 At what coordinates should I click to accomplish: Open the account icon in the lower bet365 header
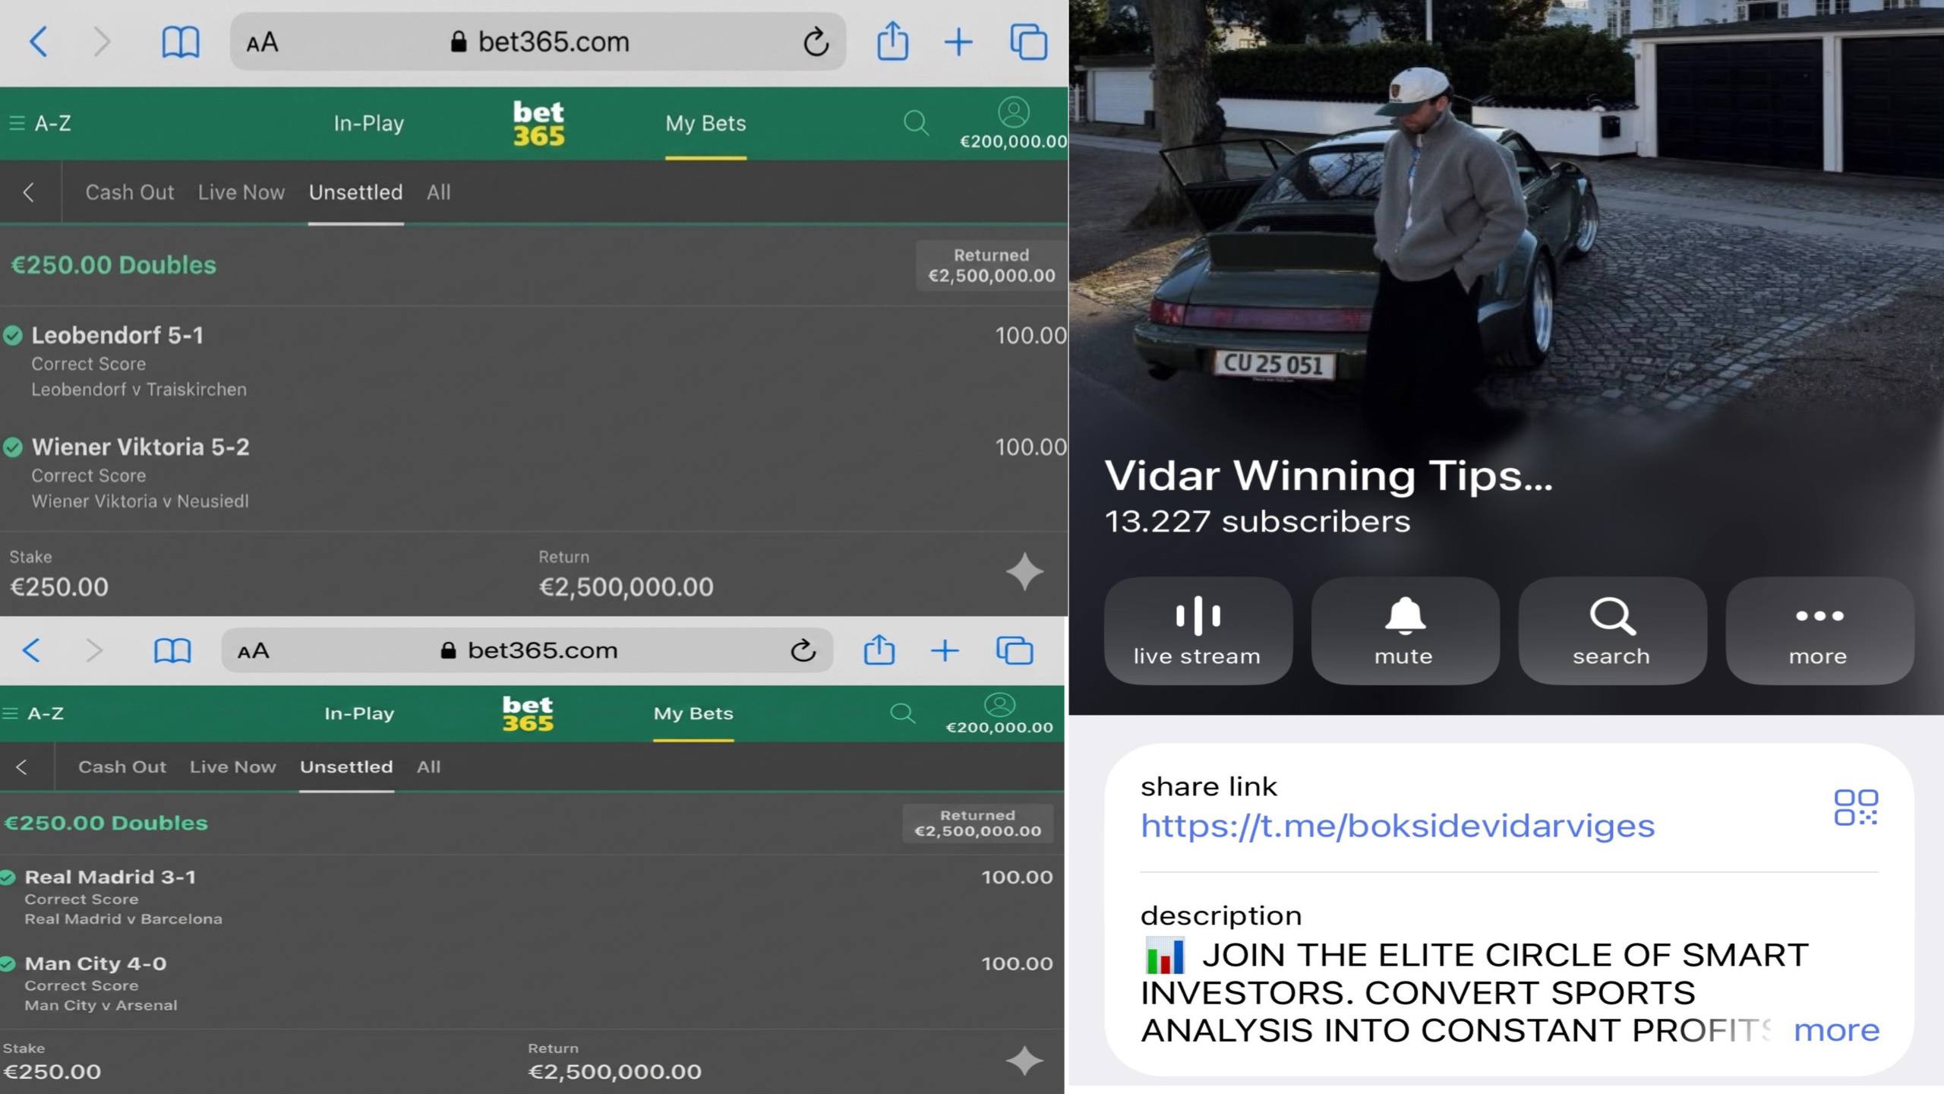click(999, 704)
